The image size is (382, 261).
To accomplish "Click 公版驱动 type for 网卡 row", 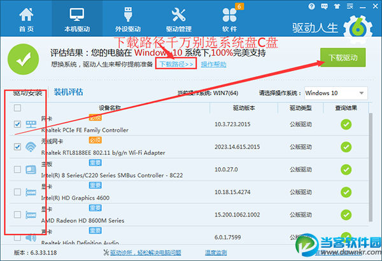I will [301, 124].
